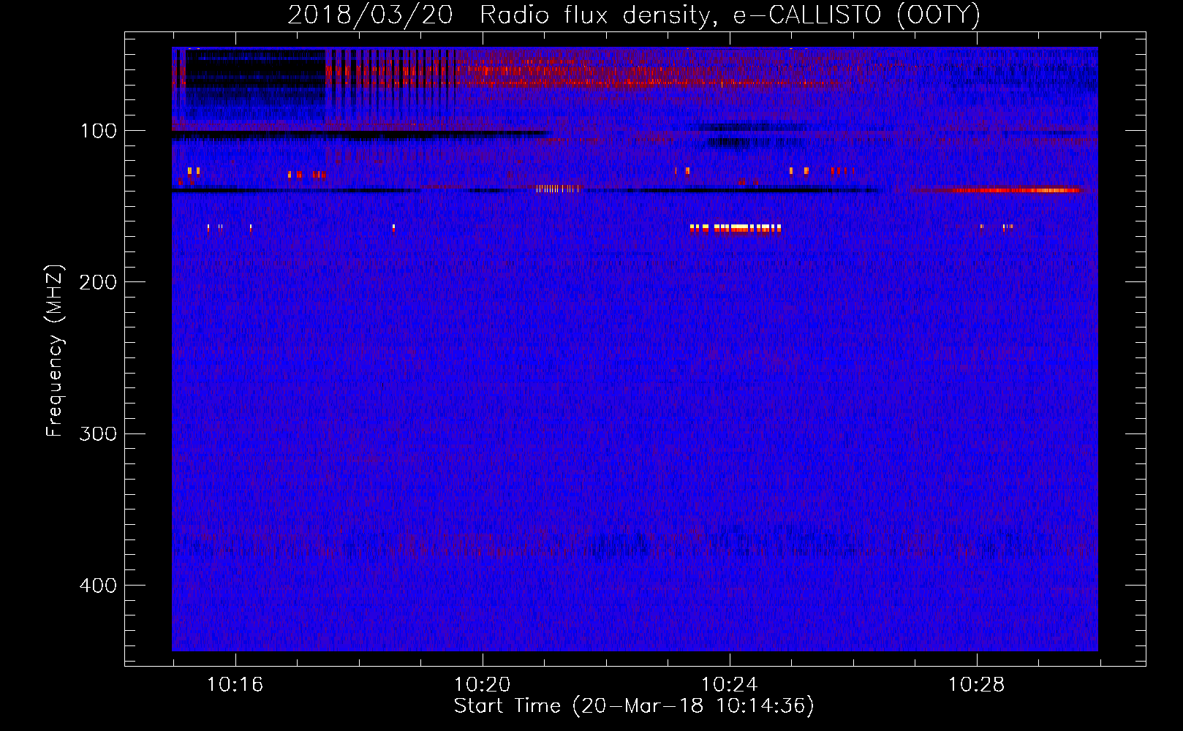Click the yellow striped burst near 10:21
The image size is (1183, 731).
pyautogui.click(x=558, y=189)
